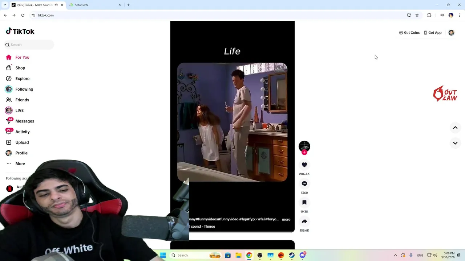
Task: Open File Explorer from taskbar
Action: click(x=238, y=255)
